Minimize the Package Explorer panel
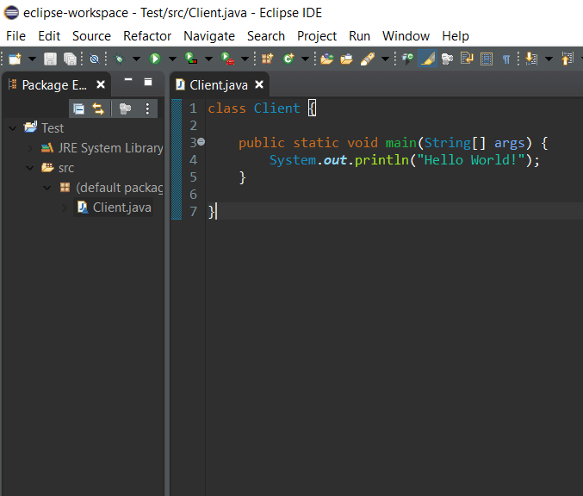Viewport: 583px width, 496px height. 128,79
